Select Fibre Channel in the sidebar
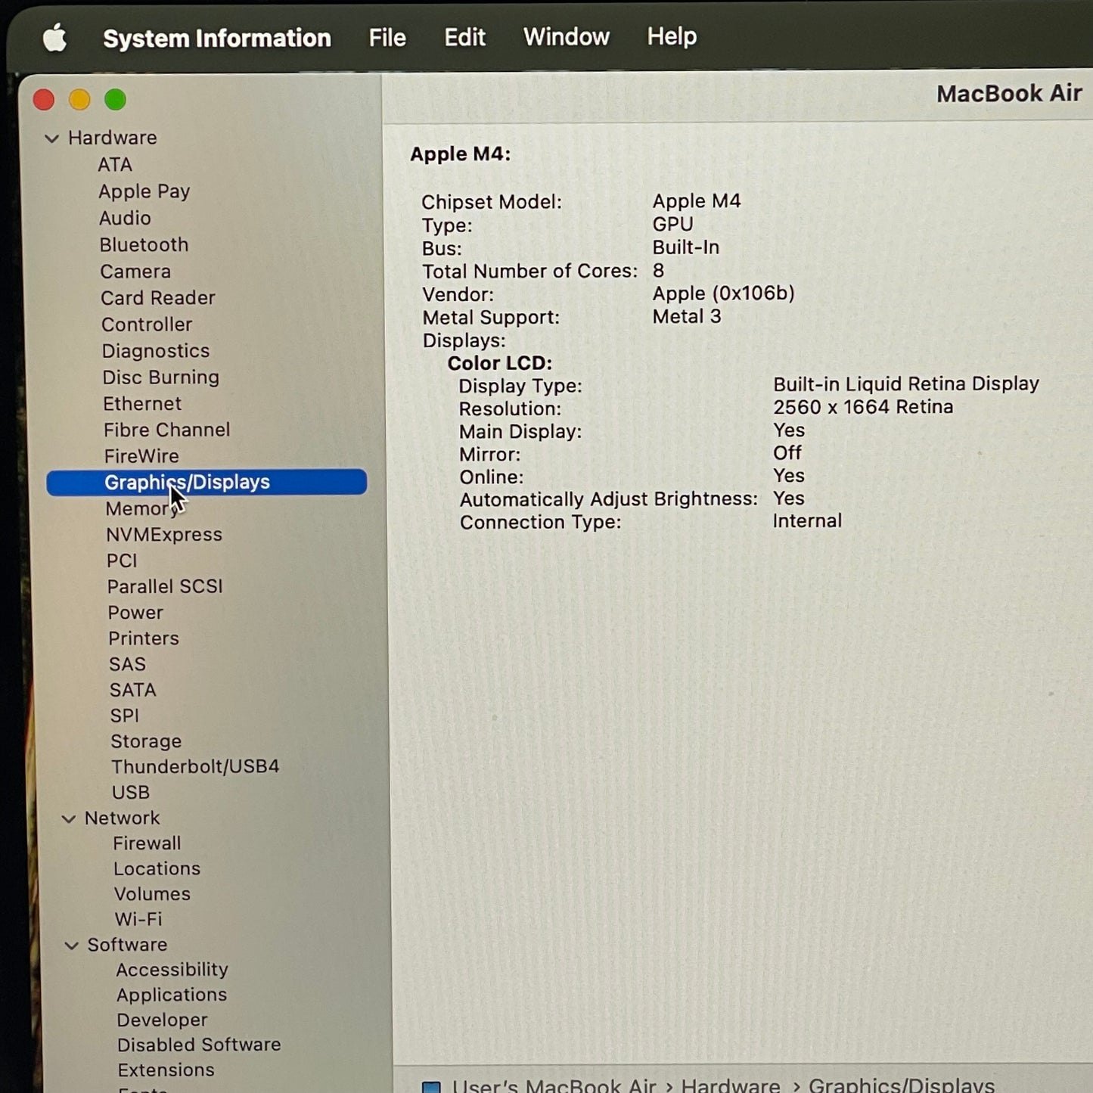Screen dimensions: 1093x1093 pos(167,430)
